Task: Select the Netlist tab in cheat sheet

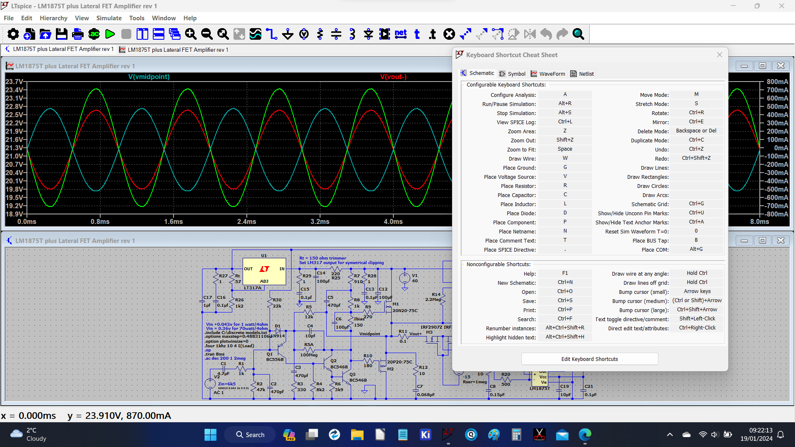Action: point(582,74)
